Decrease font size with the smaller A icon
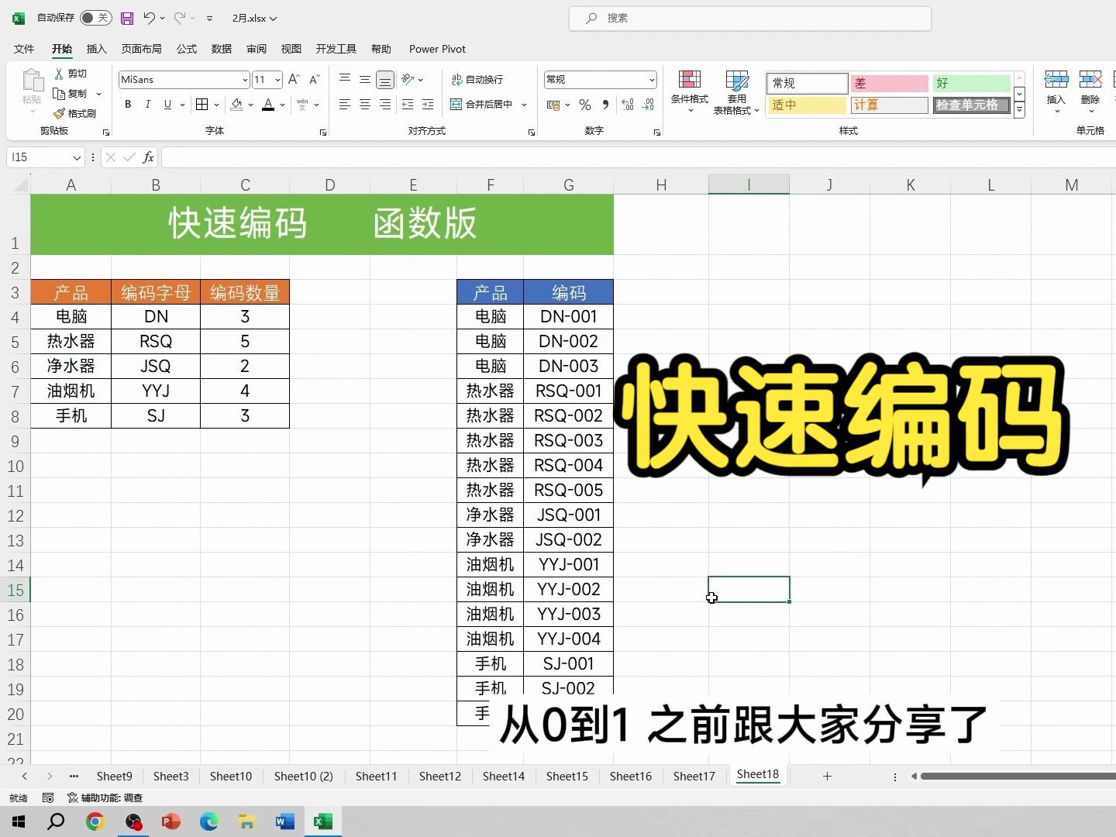1116x837 pixels. 314,79
